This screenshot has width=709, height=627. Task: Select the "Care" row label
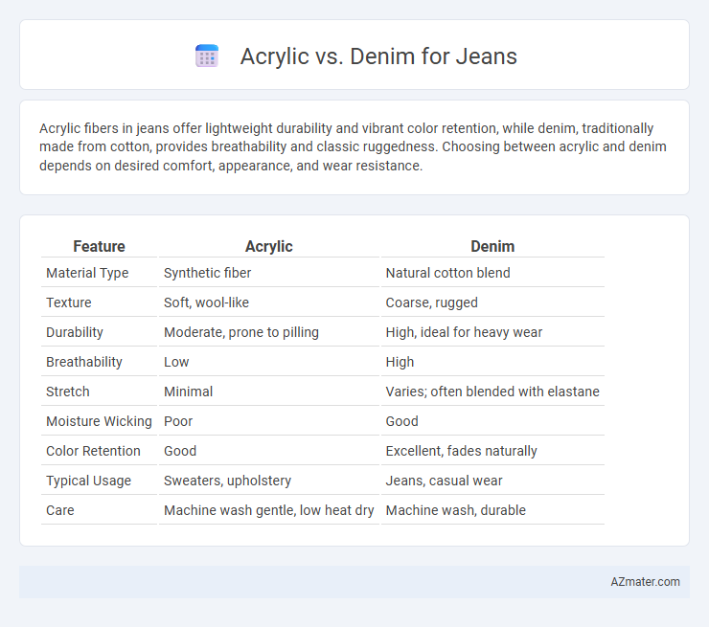pos(60,510)
